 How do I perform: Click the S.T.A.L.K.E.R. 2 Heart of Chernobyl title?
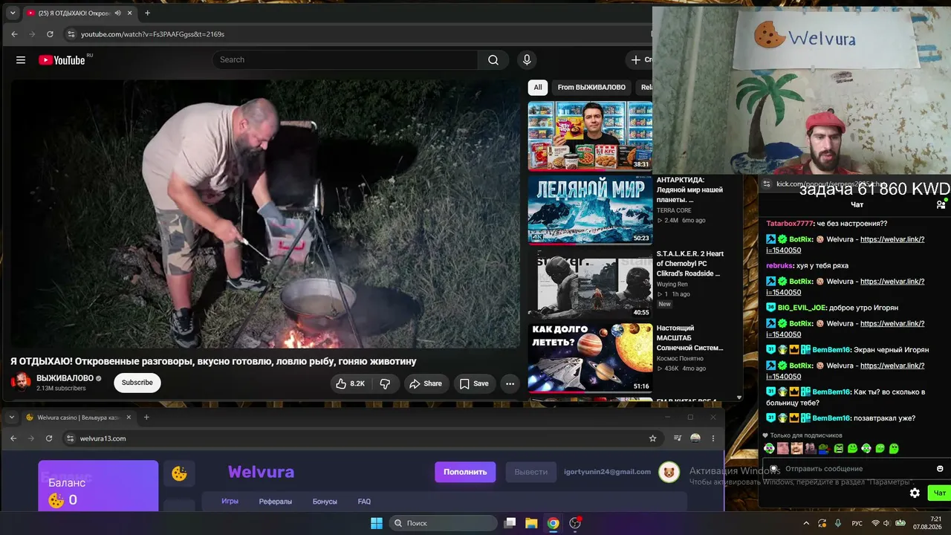[690, 264]
